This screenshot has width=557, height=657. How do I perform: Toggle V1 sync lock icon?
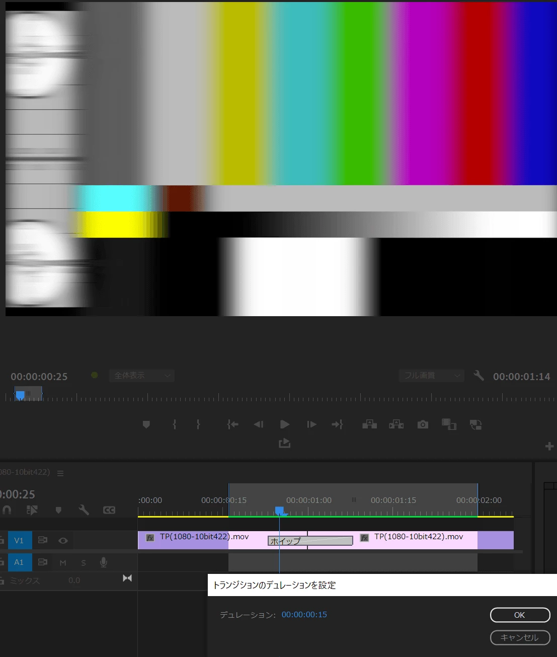[43, 540]
